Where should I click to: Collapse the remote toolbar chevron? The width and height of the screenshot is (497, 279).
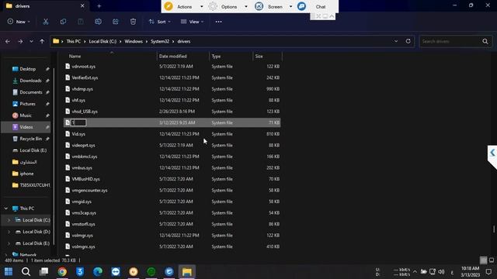click(332, 15)
